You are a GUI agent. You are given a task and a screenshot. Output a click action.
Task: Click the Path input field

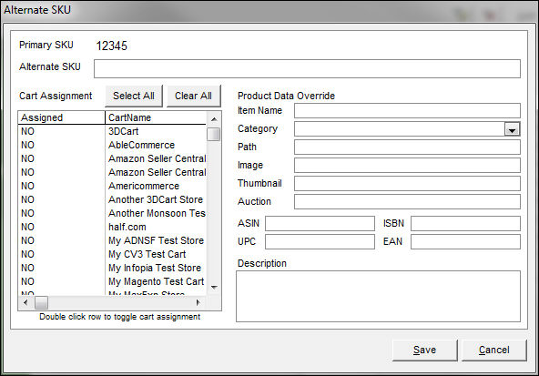[x=407, y=147]
